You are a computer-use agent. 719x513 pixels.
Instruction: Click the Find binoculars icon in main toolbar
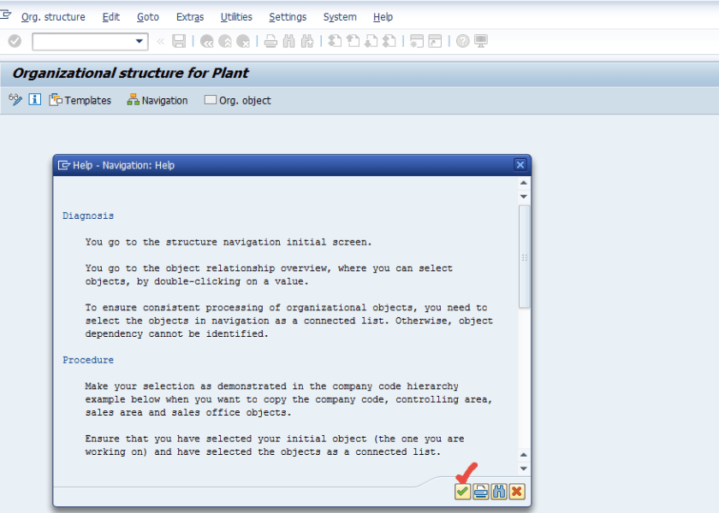click(289, 41)
